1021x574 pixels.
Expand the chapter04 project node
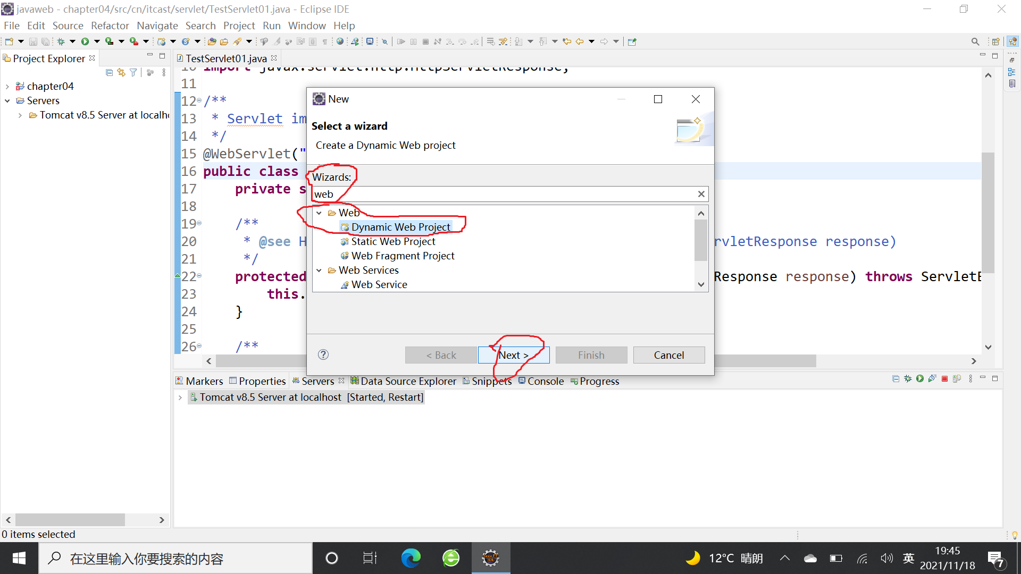(x=7, y=87)
